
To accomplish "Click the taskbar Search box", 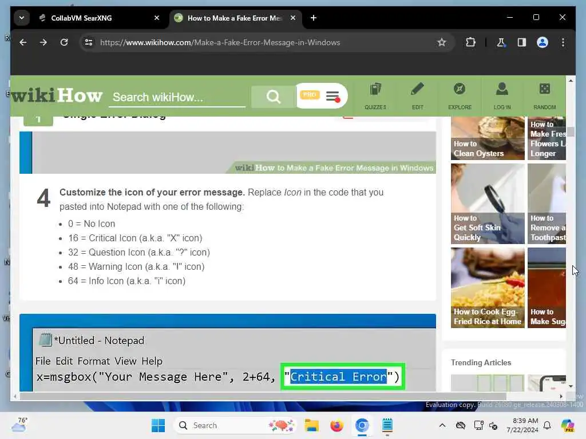I will pos(235,425).
